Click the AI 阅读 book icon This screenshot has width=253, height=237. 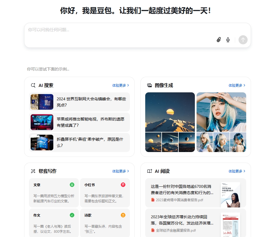click(149, 171)
